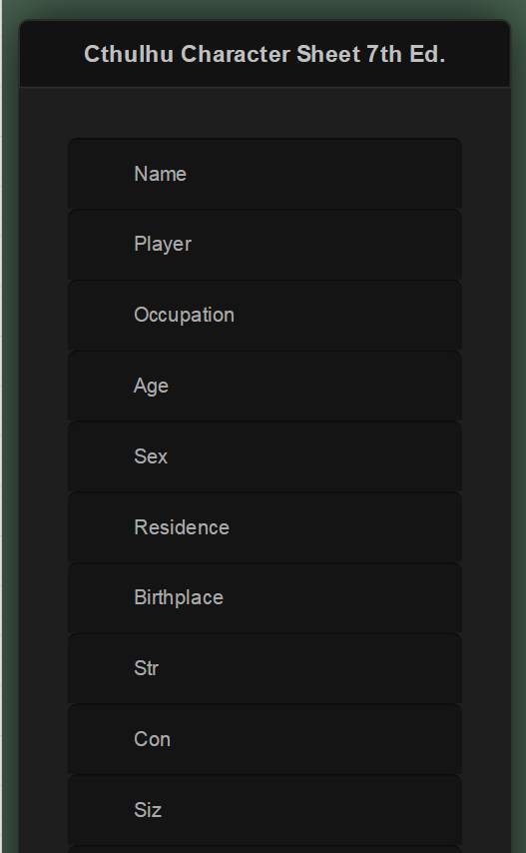The width and height of the screenshot is (526, 853).
Task: Click the Birthplace entry field
Action: [264, 598]
